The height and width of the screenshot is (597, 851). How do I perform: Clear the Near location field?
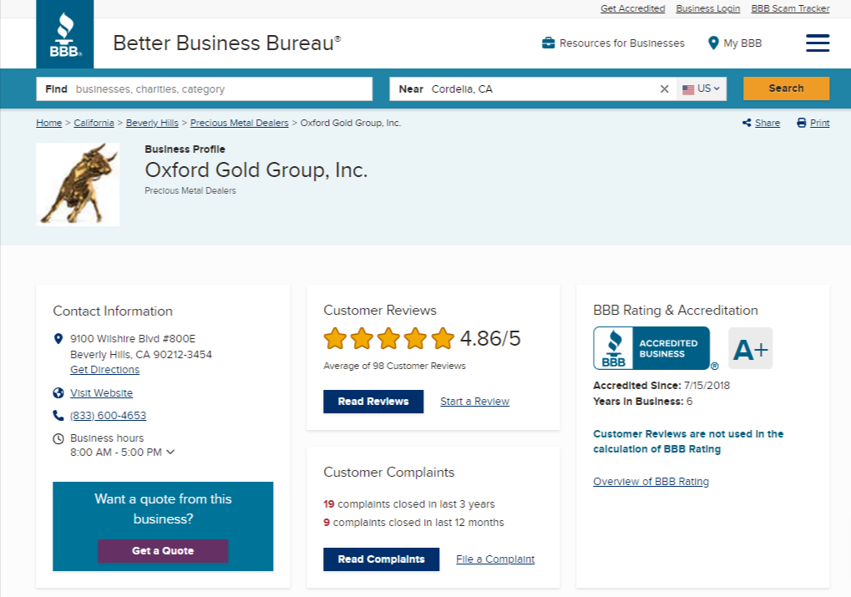tap(664, 89)
